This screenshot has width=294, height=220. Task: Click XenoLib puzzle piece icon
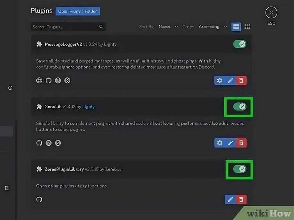click(x=39, y=106)
